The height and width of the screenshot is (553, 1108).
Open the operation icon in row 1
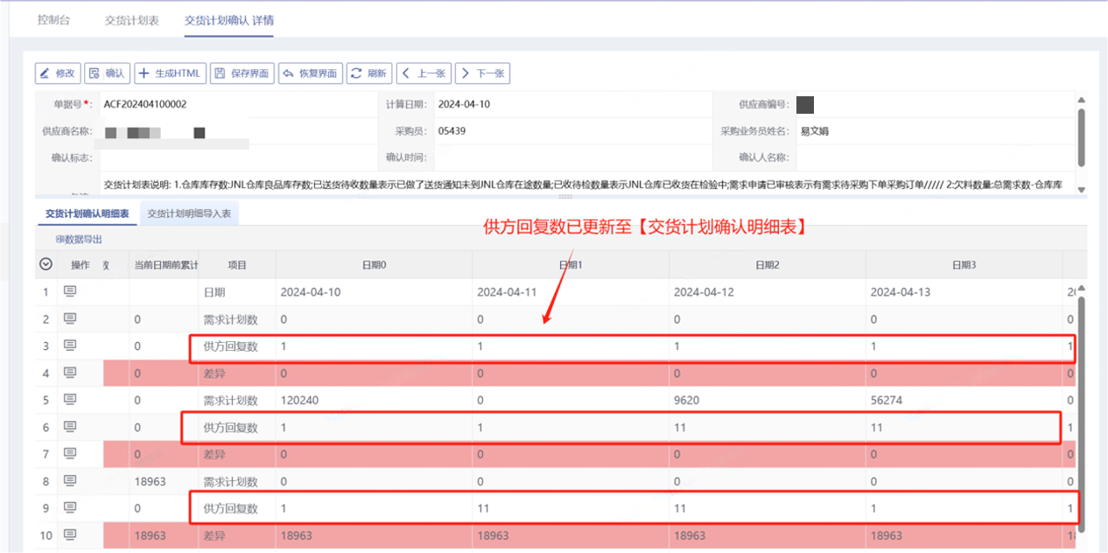pos(70,291)
